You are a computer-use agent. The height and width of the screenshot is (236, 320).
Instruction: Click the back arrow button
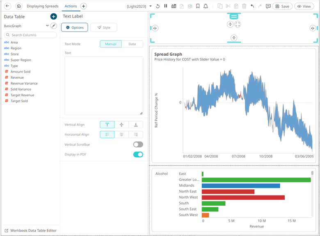[7, 6]
